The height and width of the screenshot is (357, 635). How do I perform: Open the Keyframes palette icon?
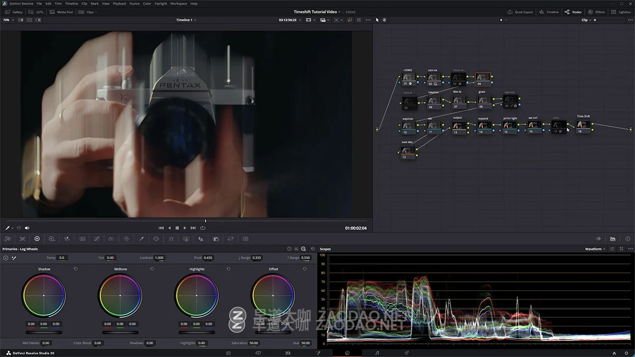598,239
